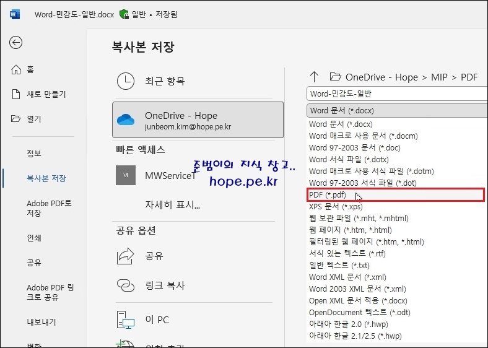Select Word XML 문서 (*.xml)
The width and height of the screenshot is (488, 348).
click(347, 277)
